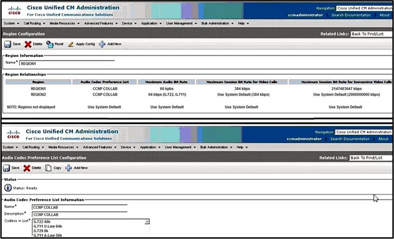This screenshot has height=239, width=394.
Task: Click Delete icon in Audio Codec Preference toolbar
Action: (x=27, y=168)
